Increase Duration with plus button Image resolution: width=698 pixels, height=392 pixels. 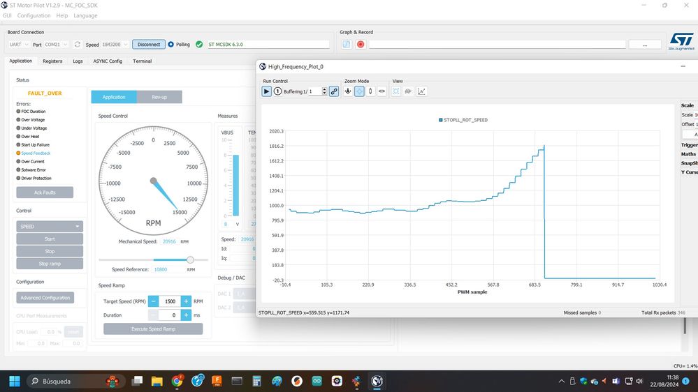tap(186, 315)
